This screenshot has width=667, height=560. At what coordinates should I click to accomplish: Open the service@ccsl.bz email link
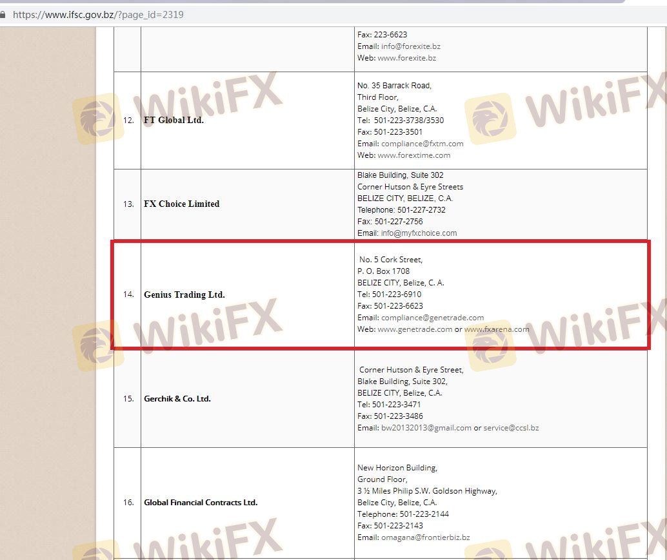coord(511,428)
